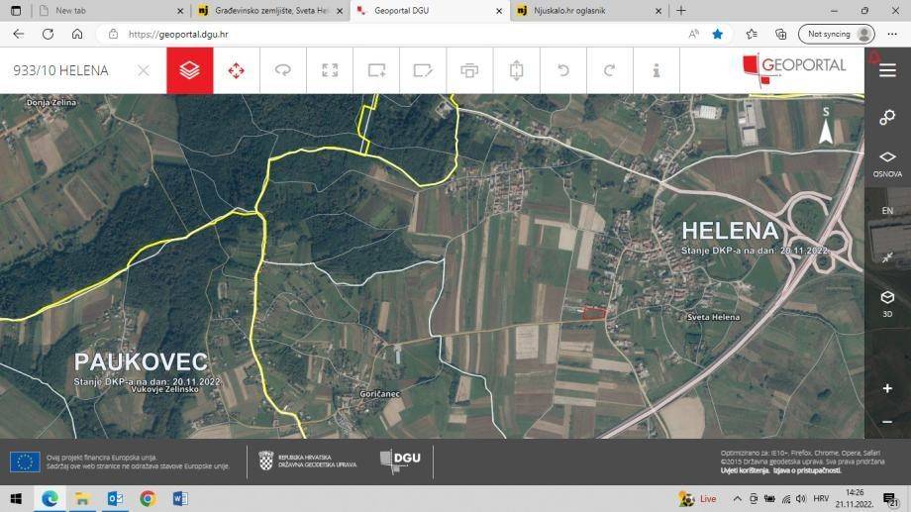The height and width of the screenshot is (512, 911).
Task: Open Word from the taskbar
Action: point(180,499)
